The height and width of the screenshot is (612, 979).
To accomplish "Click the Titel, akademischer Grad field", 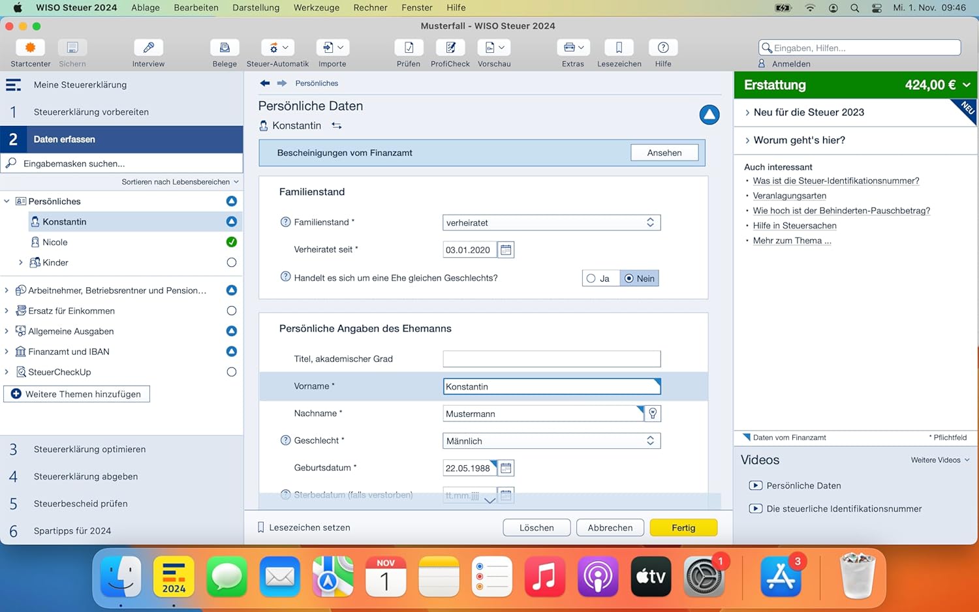I will [x=552, y=359].
